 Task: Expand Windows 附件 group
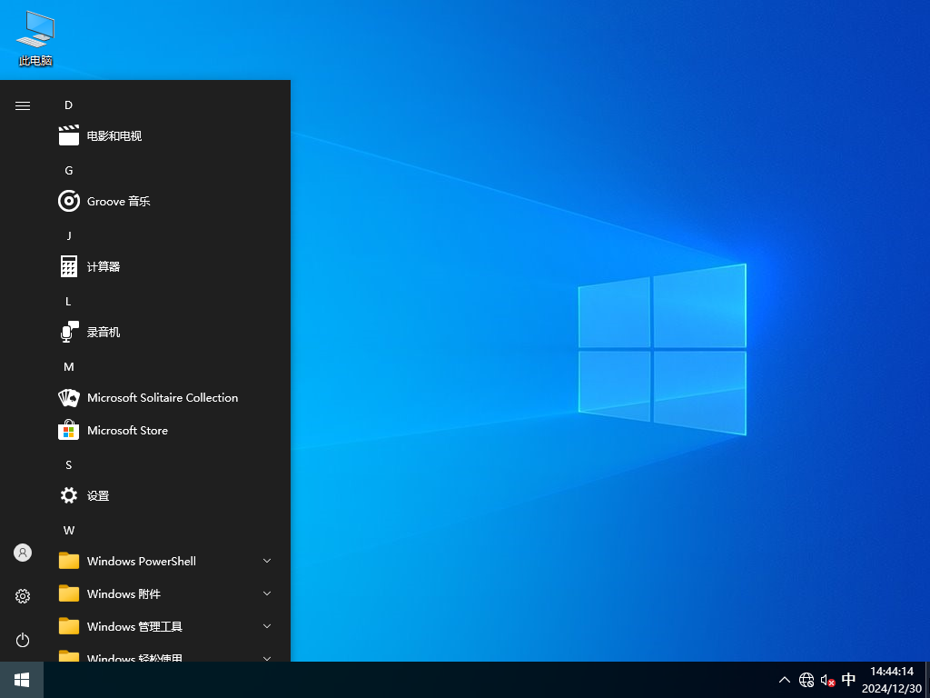tap(266, 593)
